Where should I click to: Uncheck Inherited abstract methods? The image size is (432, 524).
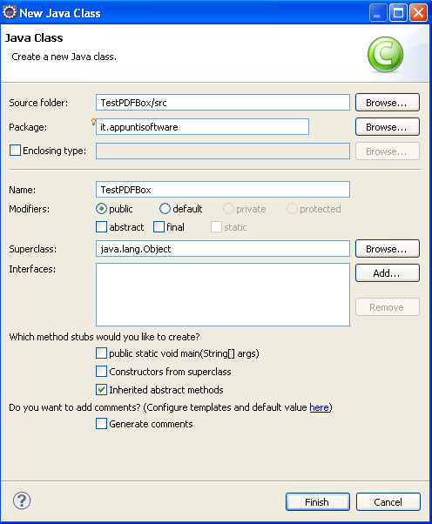click(x=101, y=390)
